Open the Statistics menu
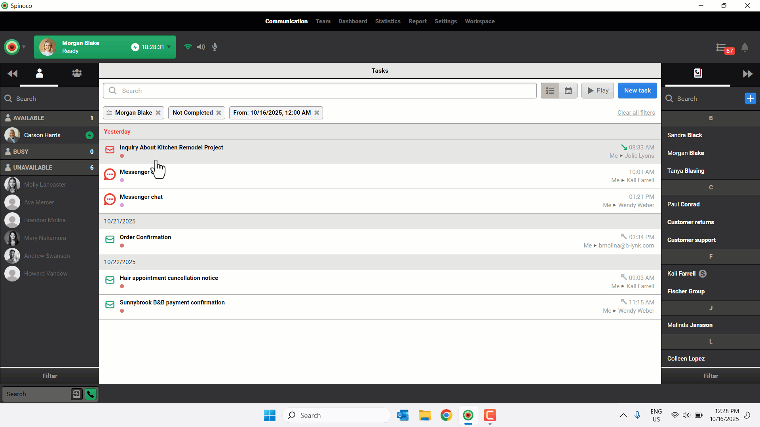 click(388, 21)
